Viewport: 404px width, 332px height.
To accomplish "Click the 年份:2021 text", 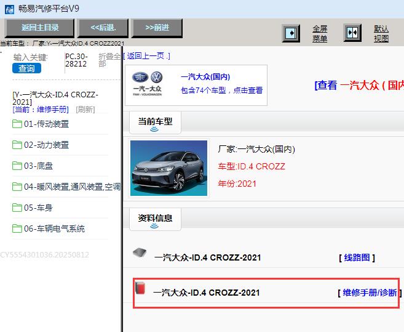I will tap(237, 184).
